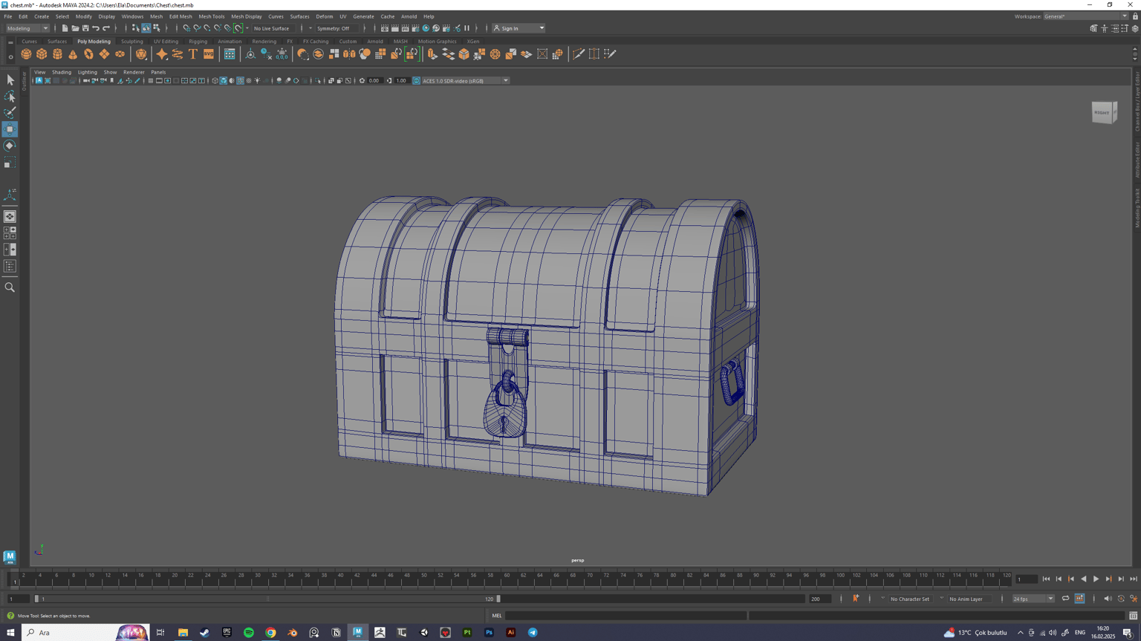Click the Open scene folder icon

click(75, 28)
